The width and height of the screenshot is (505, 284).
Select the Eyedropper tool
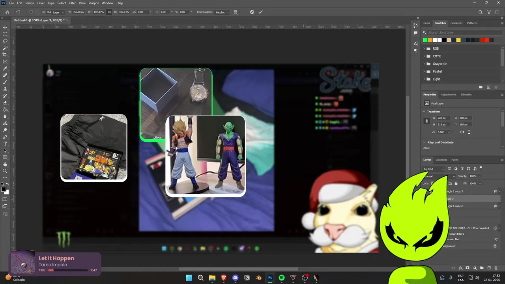(5, 69)
